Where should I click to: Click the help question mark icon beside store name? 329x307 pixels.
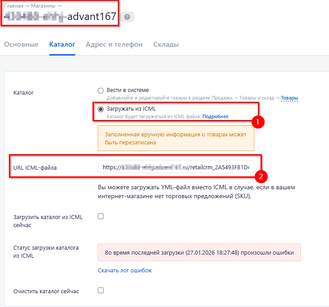click(x=127, y=17)
